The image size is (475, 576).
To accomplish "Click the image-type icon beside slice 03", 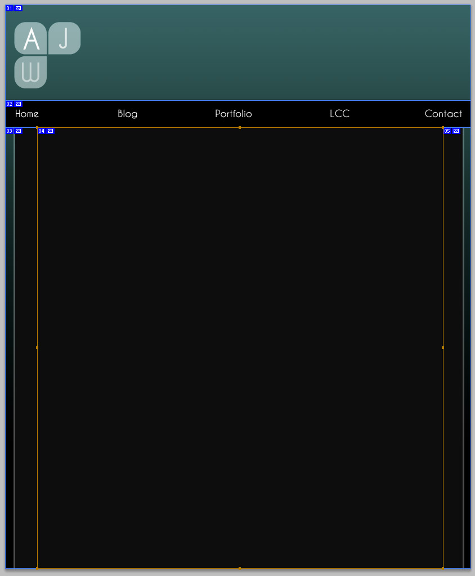I will [19, 131].
